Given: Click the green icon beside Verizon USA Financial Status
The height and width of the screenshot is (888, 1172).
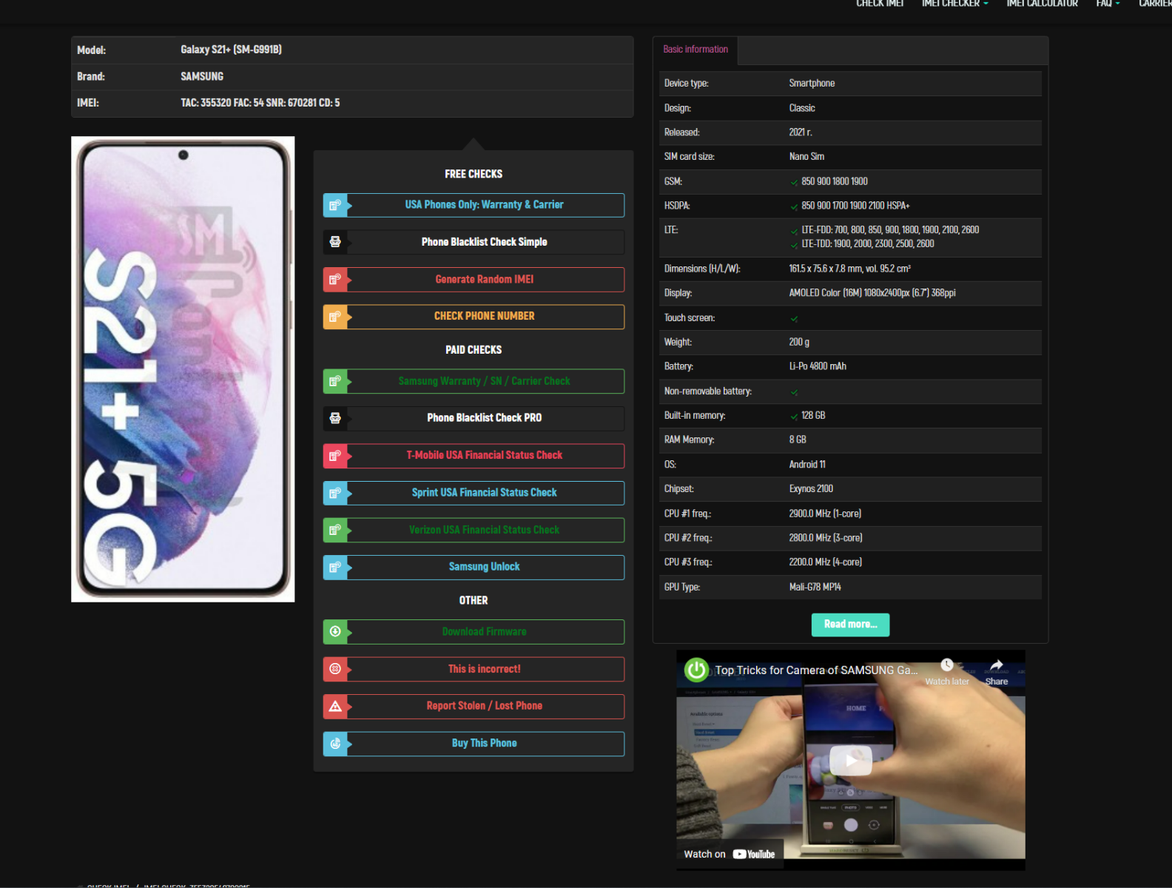Looking at the screenshot, I should tap(335, 530).
